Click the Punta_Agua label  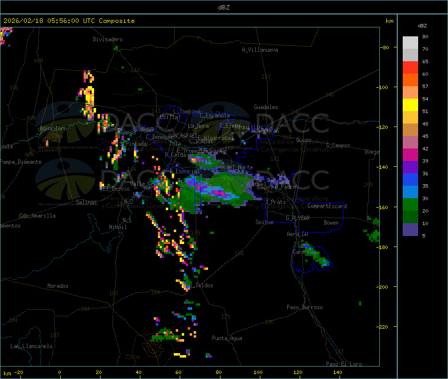click(227, 338)
